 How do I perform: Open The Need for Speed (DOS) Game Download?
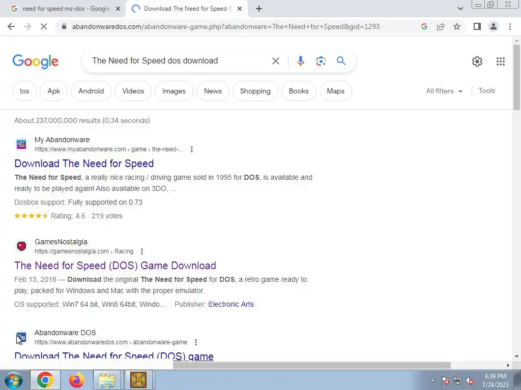pos(115,266)
